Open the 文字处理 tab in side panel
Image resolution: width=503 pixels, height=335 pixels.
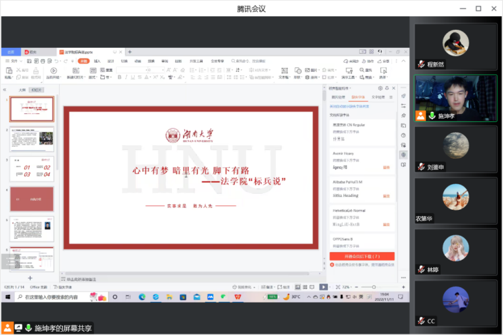tap(378, 97)
